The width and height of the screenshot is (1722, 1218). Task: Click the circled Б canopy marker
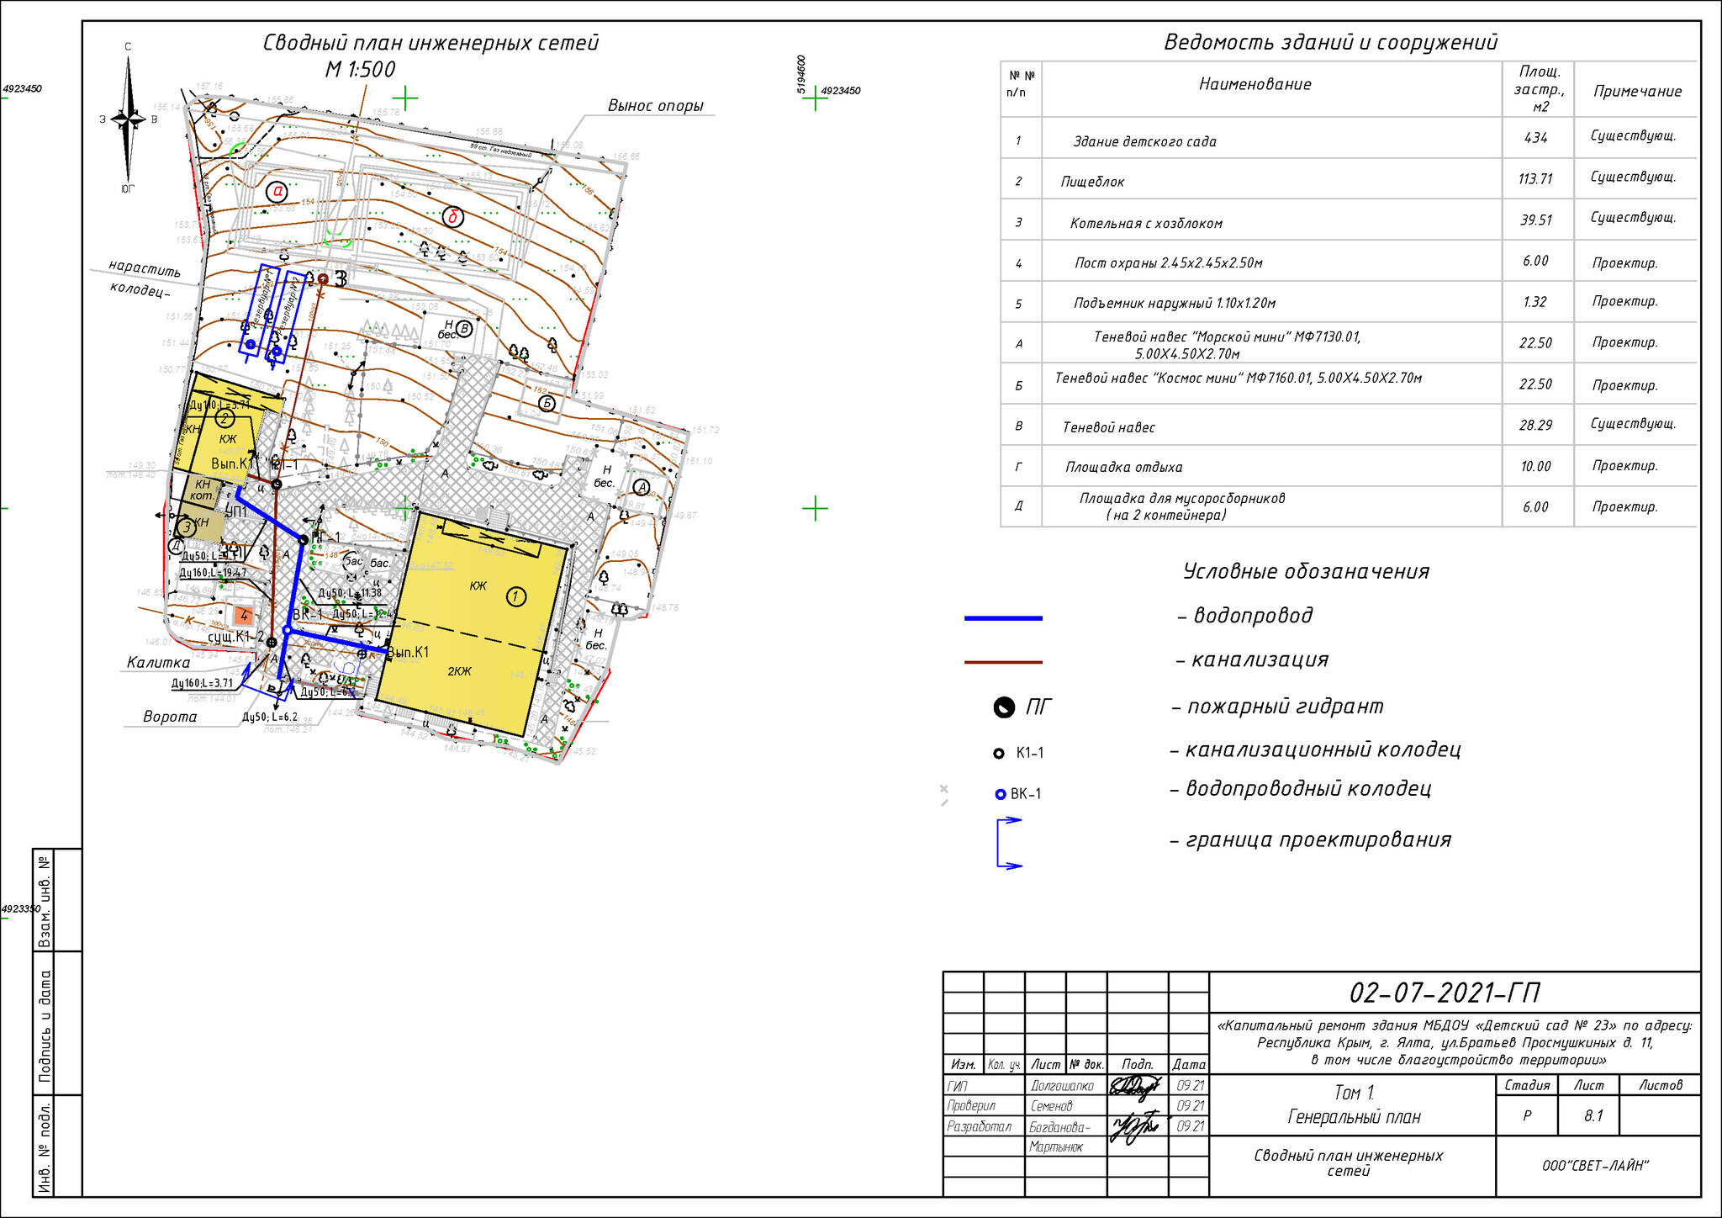[x=547, y=404]
